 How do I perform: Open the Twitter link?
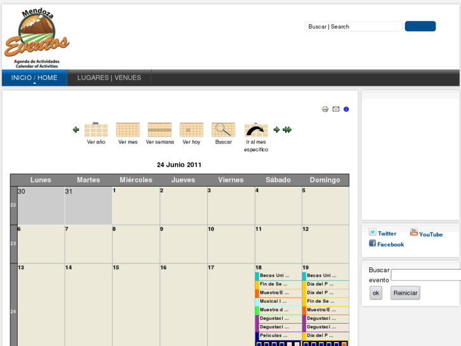[x=387, y=234]
